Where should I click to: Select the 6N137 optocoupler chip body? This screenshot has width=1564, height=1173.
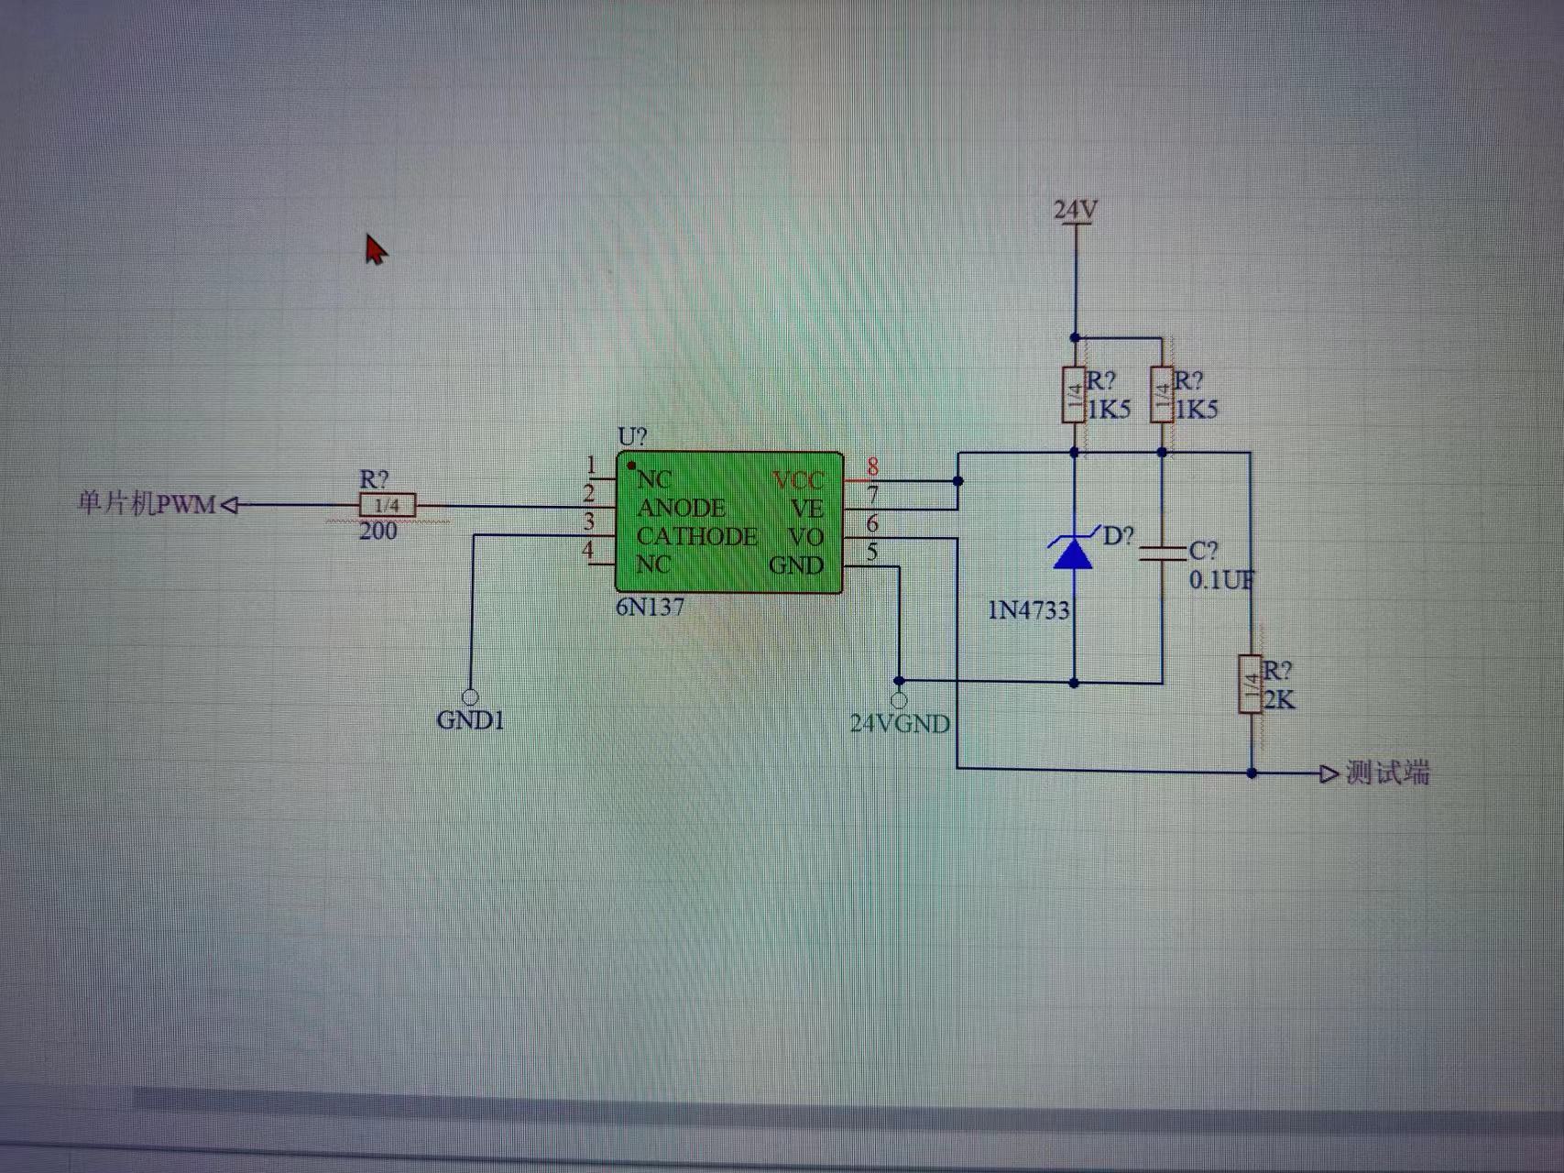(728, 522)
